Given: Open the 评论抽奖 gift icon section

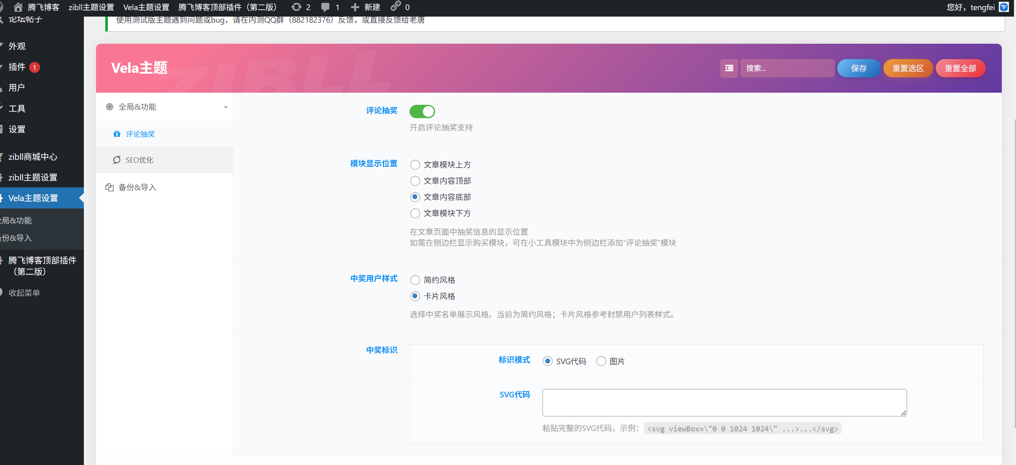Looking at the screenshot, I should 117,134.
